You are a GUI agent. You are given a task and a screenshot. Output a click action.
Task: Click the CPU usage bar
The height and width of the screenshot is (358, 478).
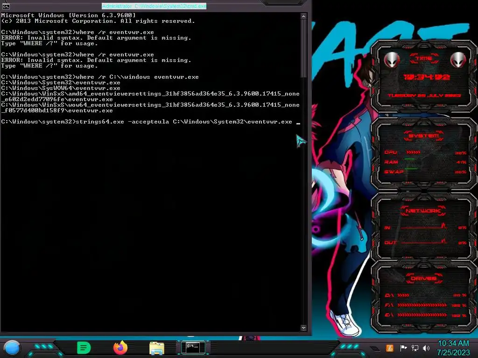414,152
